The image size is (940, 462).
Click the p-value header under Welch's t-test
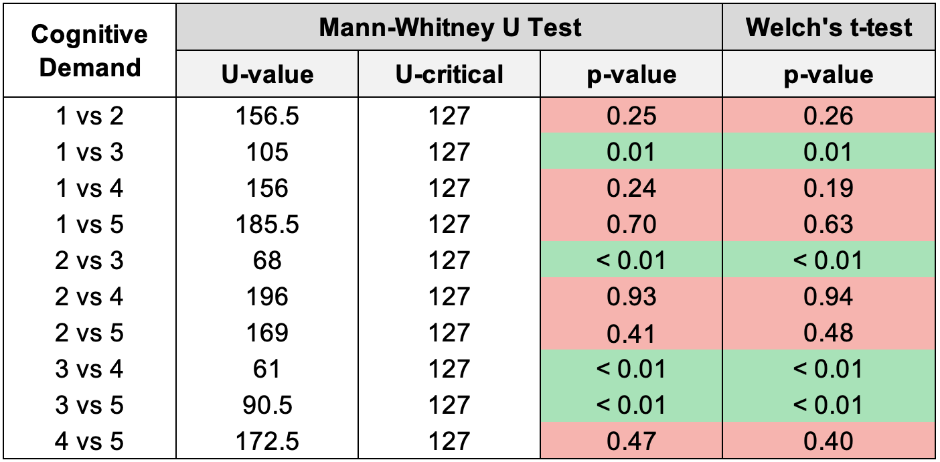(828, 74)
